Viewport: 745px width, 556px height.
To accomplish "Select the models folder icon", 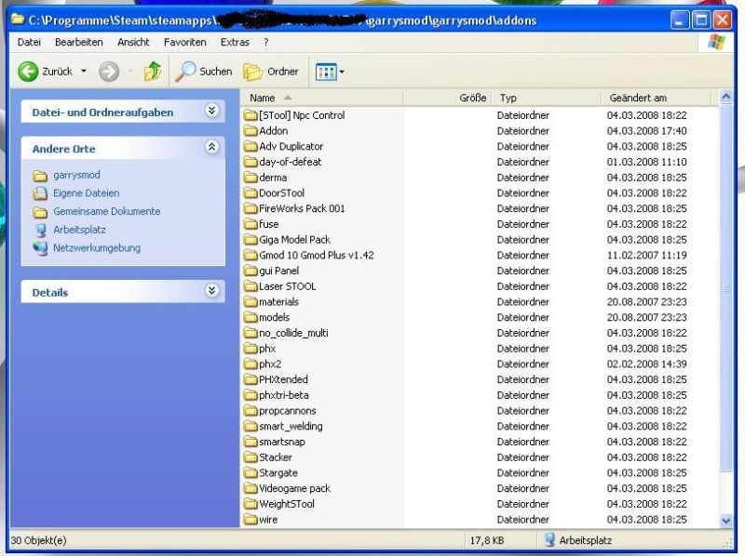I will click(251, 317).
